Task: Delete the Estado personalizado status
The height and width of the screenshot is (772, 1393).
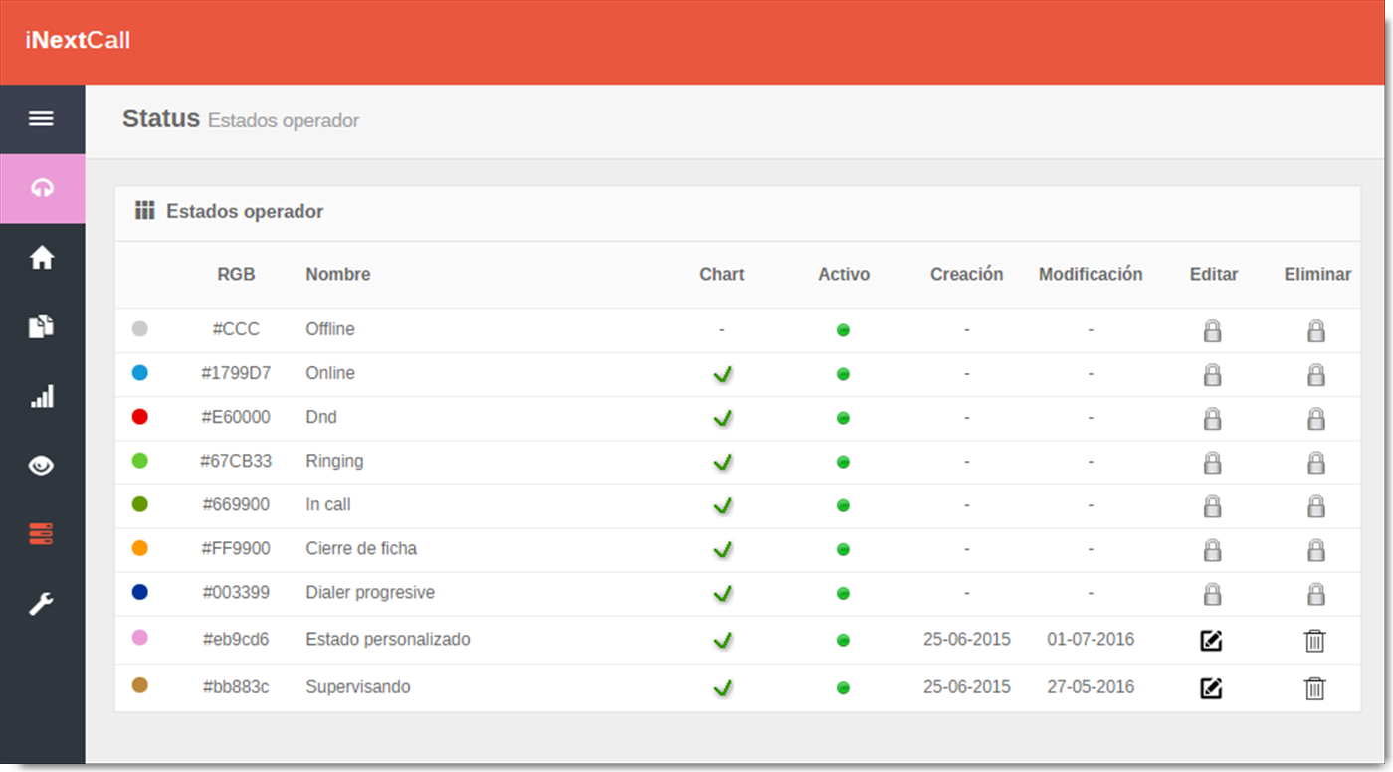Action: click(x=1314, y=641)
